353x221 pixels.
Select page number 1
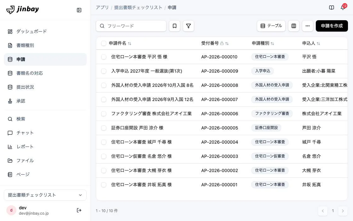click(x=333, y=211)
